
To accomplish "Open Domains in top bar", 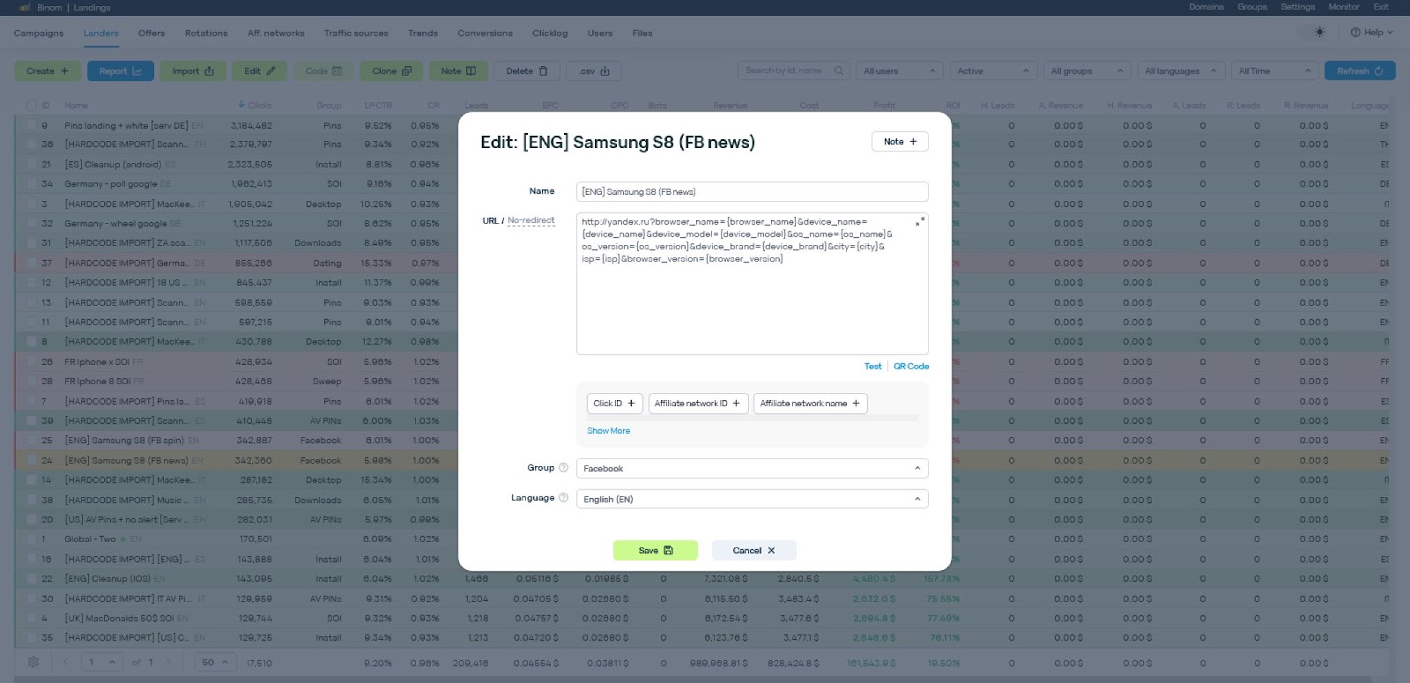I will (1206, 7).
